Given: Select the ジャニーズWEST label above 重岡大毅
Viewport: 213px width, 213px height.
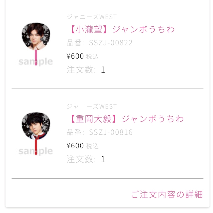Looking at the screenshot, I should pos(92,106).
